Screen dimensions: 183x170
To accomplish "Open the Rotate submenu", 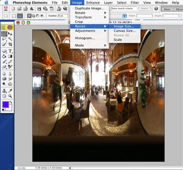I will click(89, 13).
